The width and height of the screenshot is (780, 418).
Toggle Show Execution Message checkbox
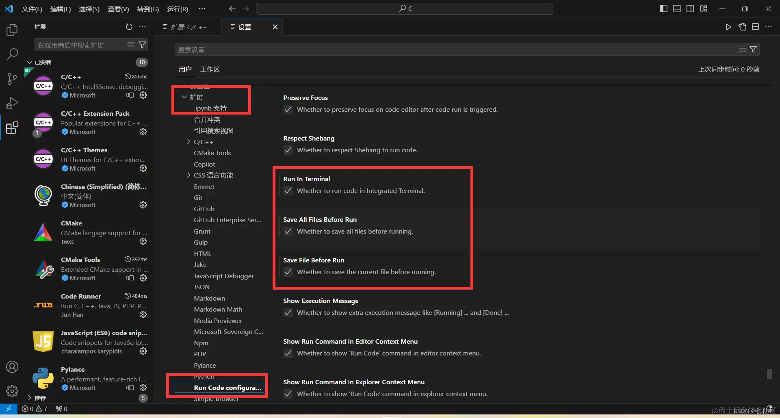(x=288, y=312)
